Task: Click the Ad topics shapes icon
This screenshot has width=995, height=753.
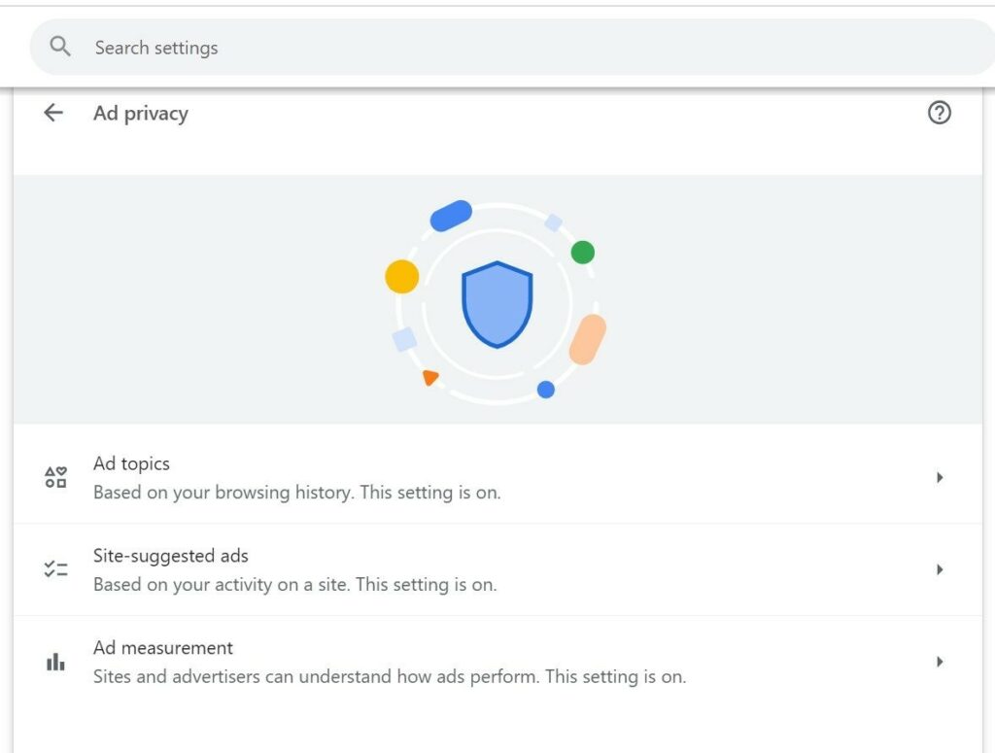Action: coord(55,477)
